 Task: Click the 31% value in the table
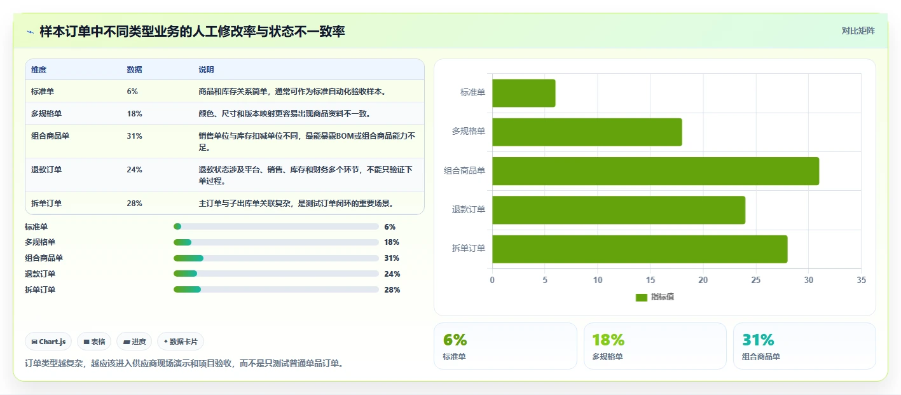[x=134, y=136]
